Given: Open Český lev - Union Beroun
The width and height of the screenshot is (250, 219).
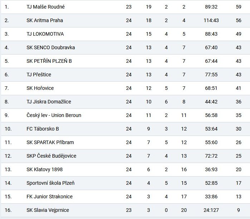Looking at the screenshot, I should pos(54,115).
